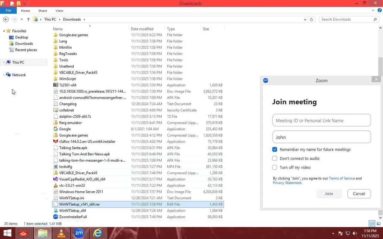Screen dimensions: 383x239
Task: Open the Explorer Help question mark icon
Action: point(380,10)
